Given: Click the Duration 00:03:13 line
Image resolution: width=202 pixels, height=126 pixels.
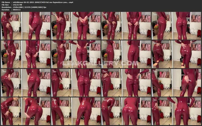Looking at the screenshot, I should coord(11,10).
